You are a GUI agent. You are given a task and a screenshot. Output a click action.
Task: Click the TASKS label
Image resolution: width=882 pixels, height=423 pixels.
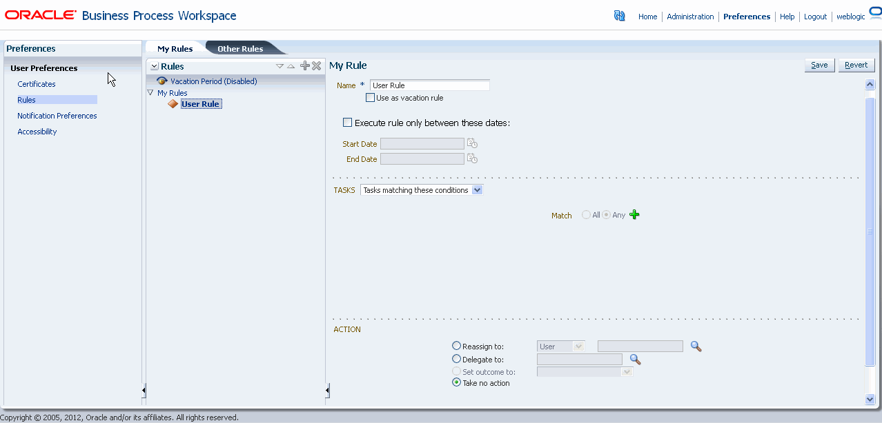pos(344,190)
